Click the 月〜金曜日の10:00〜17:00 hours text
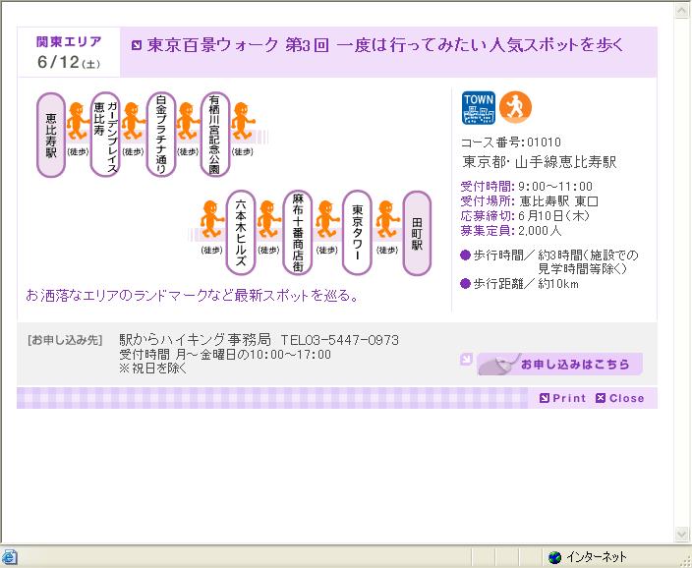Viewport: 692px width, 568px height. [254, 355]
